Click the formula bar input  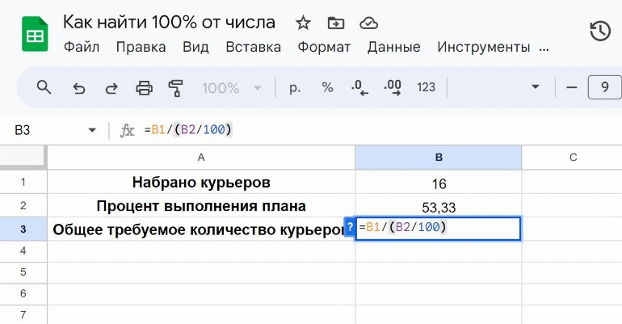[364, 130]
